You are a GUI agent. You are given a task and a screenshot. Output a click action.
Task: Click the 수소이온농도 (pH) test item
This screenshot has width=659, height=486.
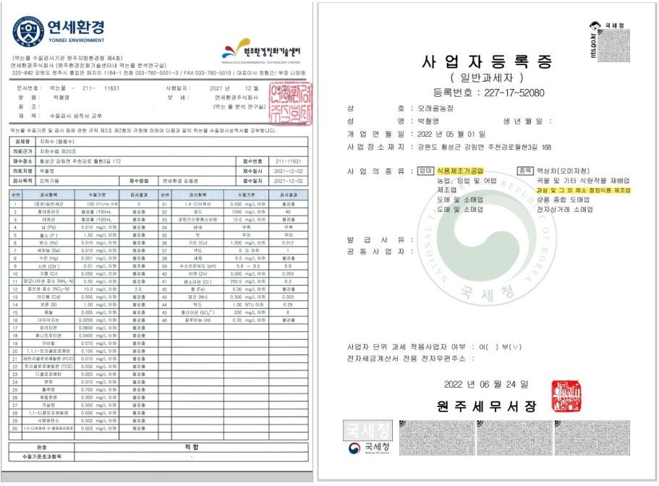point(197,266)
